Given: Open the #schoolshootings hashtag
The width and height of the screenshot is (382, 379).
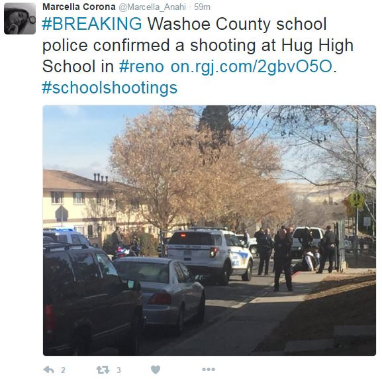Looking at the screenshot, I should [x=110, y=87].
